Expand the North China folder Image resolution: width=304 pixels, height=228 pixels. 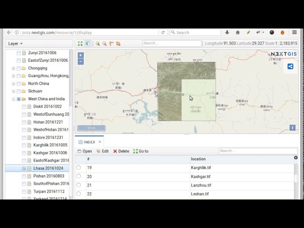[x=13, y=84]
